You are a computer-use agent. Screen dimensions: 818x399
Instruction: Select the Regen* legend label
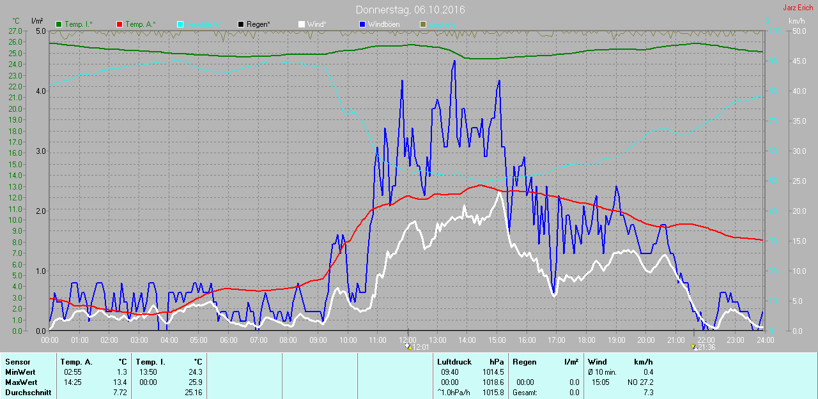pyautogui.click(x=258, y=24)
